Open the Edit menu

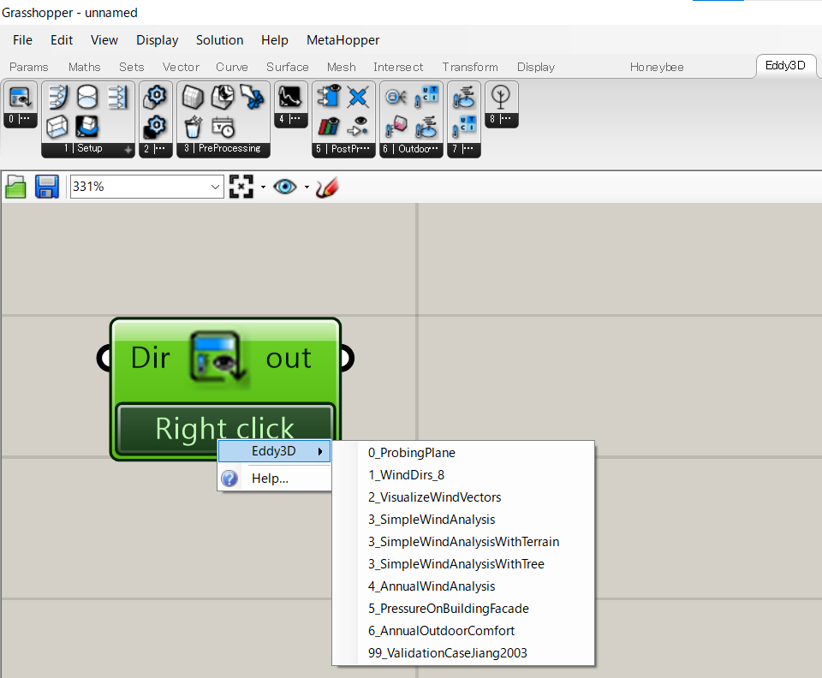(62, 40)
